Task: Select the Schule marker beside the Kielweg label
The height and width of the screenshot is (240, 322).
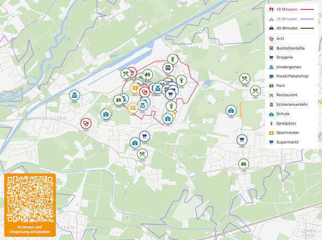Action: tap(231, 110)
